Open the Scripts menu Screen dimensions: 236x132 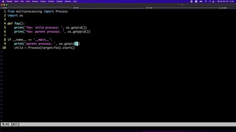(x=43, y=1)
